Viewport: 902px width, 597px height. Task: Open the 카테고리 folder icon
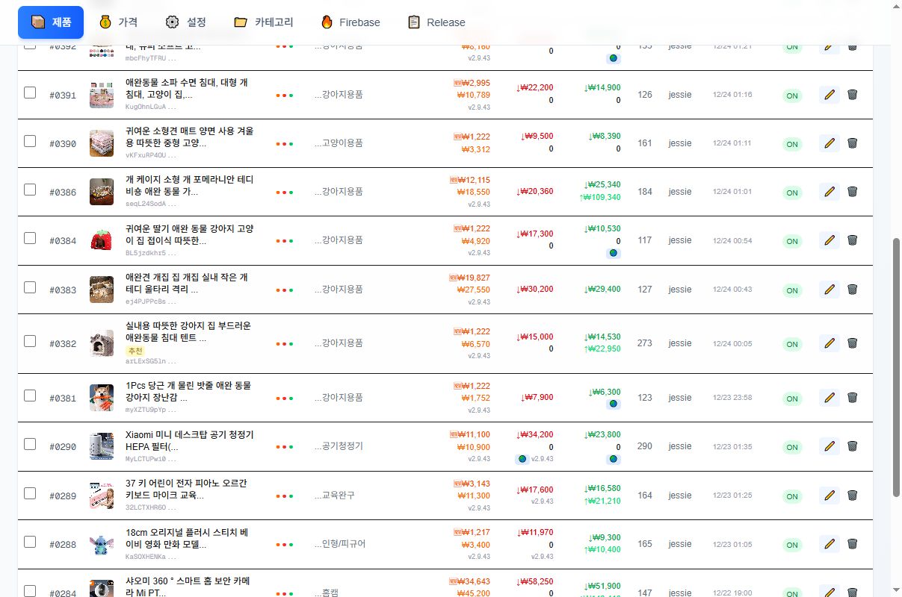click(241, 22)
